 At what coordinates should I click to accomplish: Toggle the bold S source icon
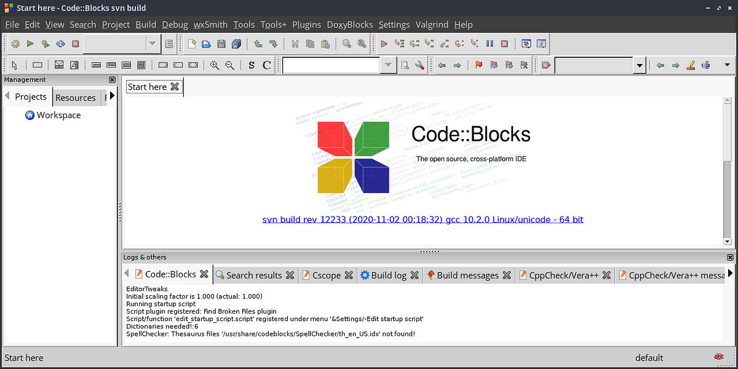(252, 65)
